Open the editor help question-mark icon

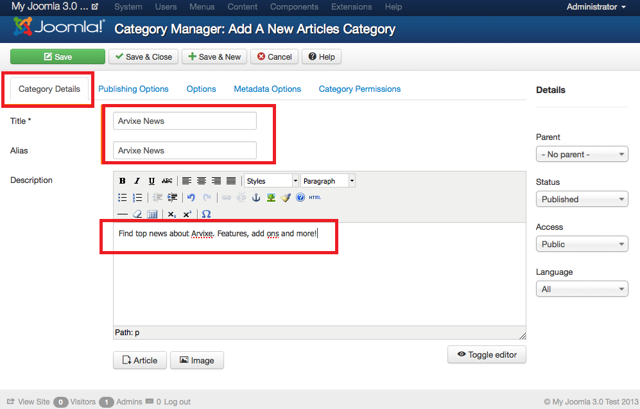[x=300, y=198]
